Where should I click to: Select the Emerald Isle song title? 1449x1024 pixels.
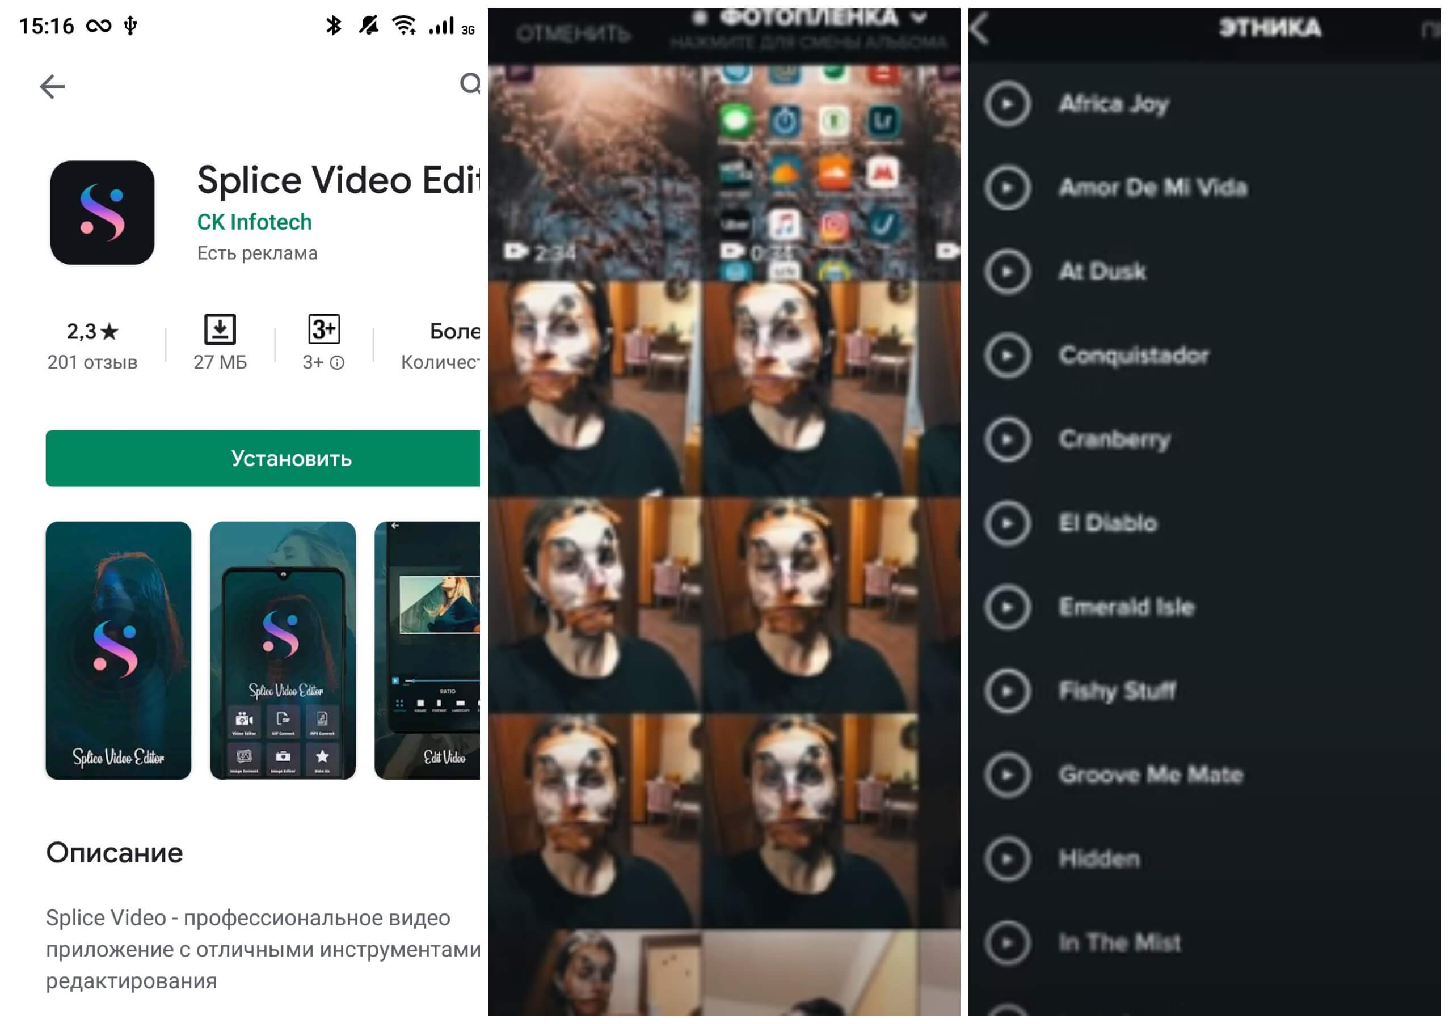1127,607
